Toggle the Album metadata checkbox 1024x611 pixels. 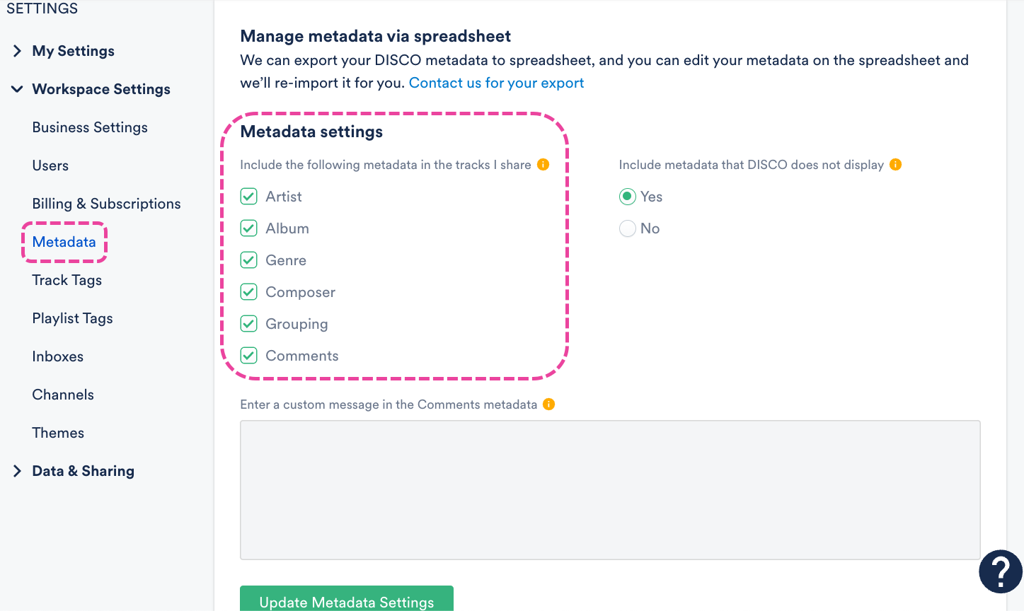coord(248,228)
